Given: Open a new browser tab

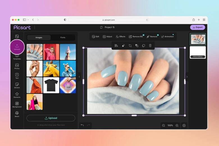Looking at the screenshot, I should click(x=199, y=20).
